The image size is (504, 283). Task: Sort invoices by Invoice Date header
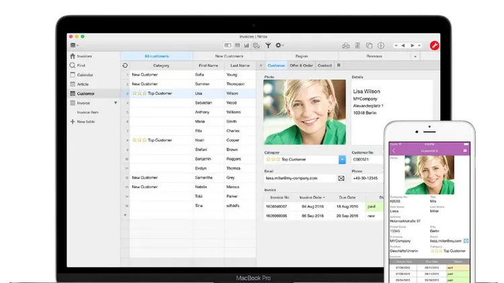pos(312,198)
